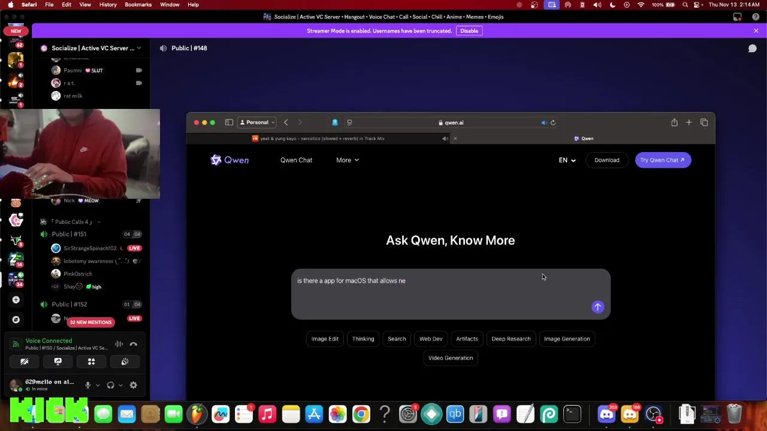Screen dimensions: 767x431
Task: Toggle the Safari sidebar icon
Action: point(229,122)
